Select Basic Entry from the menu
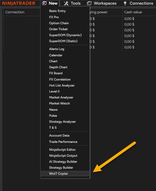 click(x=57, y=11)
